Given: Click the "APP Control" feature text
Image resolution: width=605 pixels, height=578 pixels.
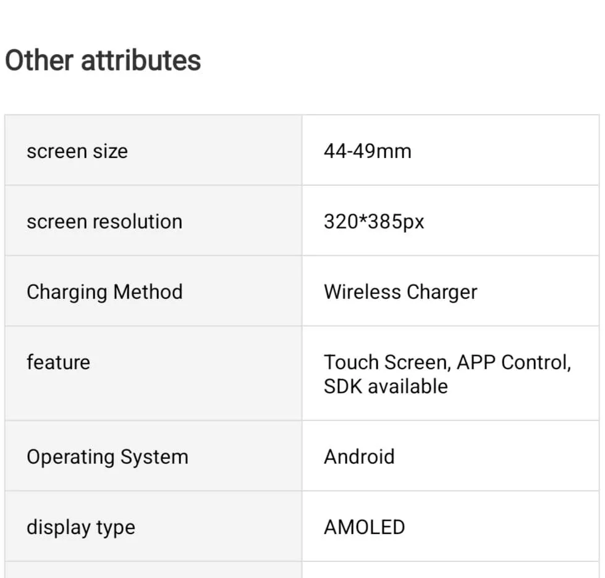Looking at the screenshot, I should [x=512, y=362].
